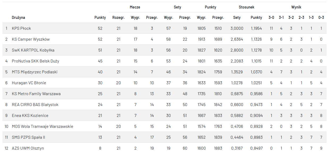The image size is (330, 156).
Task: Click the Punkty column header next to Drużyna
Action: coord(100,18)
